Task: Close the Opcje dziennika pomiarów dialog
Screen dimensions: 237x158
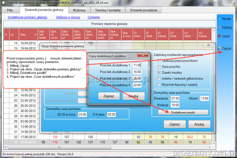Action: [209, 46]
